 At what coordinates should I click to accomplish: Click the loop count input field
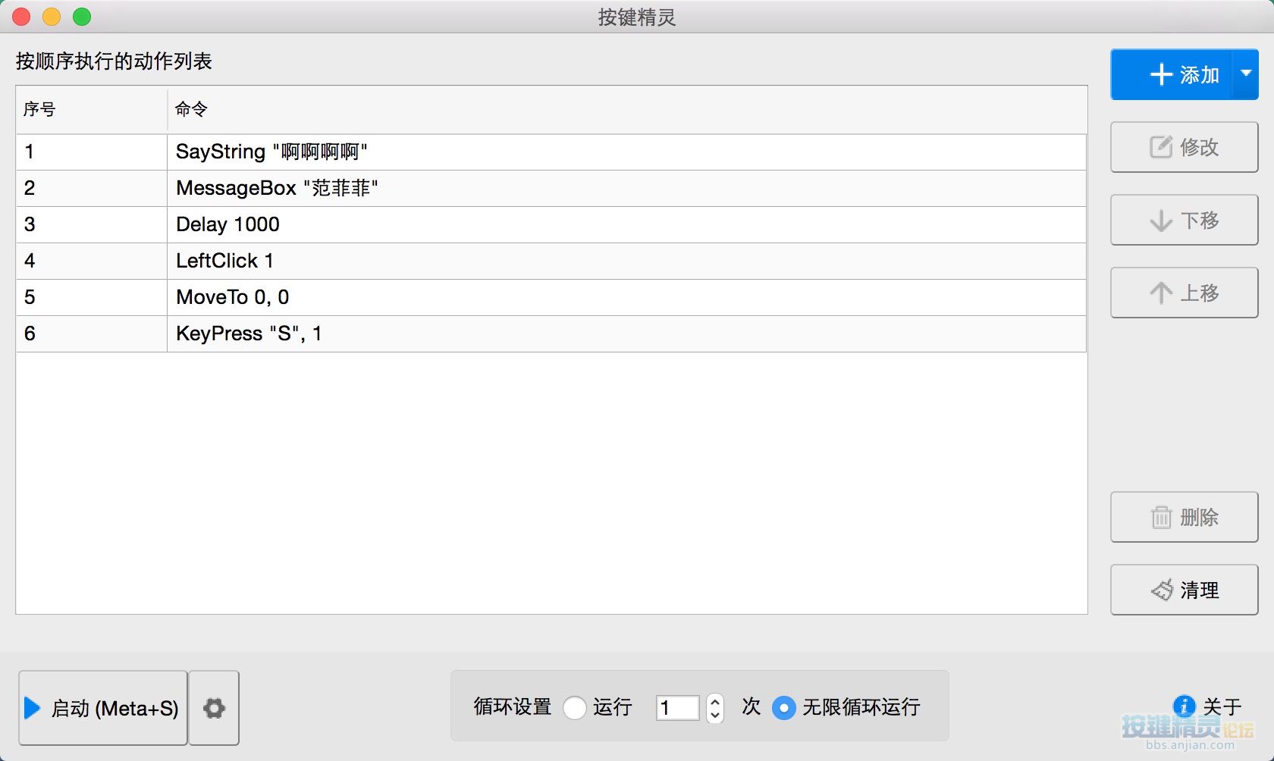pos(677,708)
